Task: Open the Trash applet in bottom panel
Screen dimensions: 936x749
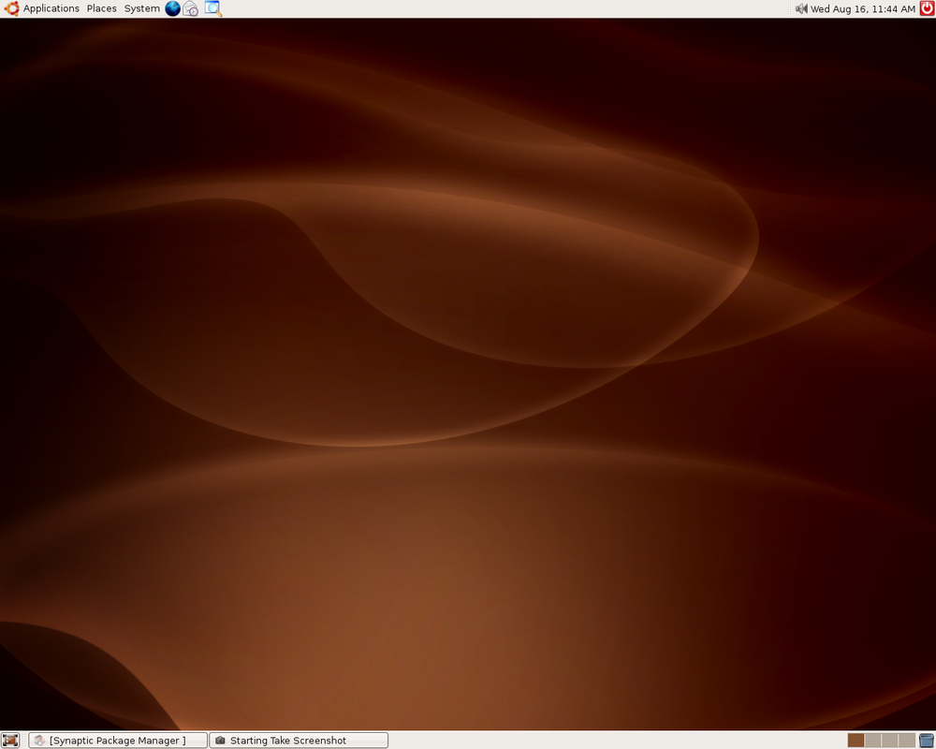Action: click(x=927, y=741)
